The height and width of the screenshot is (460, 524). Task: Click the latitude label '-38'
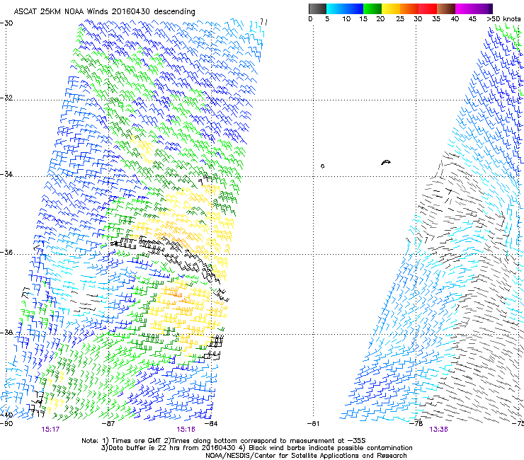coord(6,333)
